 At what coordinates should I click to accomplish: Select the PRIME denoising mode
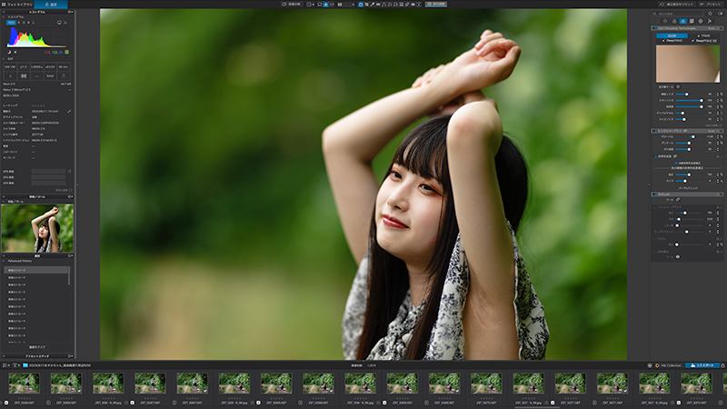(703, 35)
